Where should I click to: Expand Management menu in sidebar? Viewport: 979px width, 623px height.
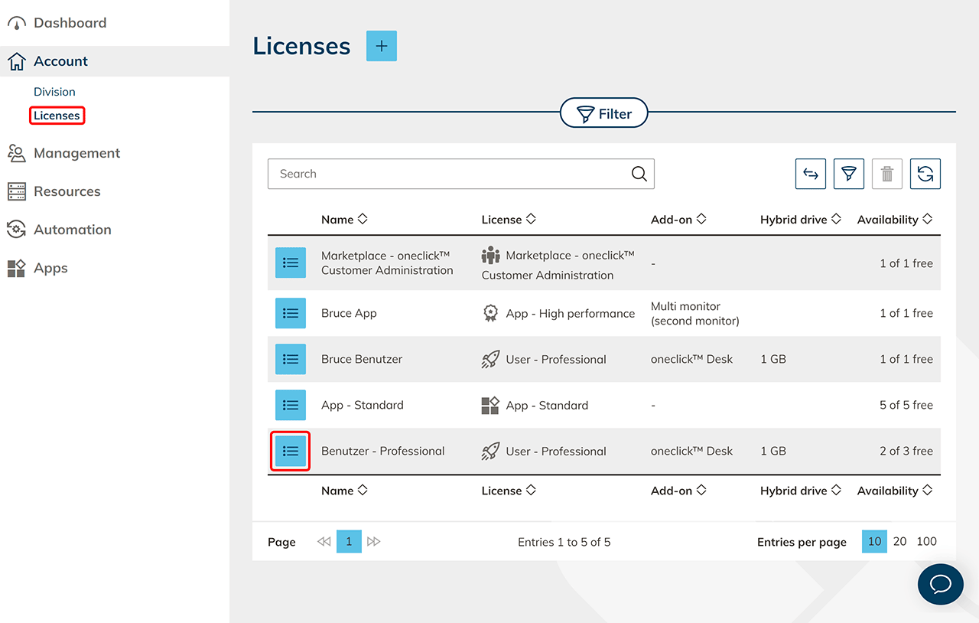(x=76, y=153)
